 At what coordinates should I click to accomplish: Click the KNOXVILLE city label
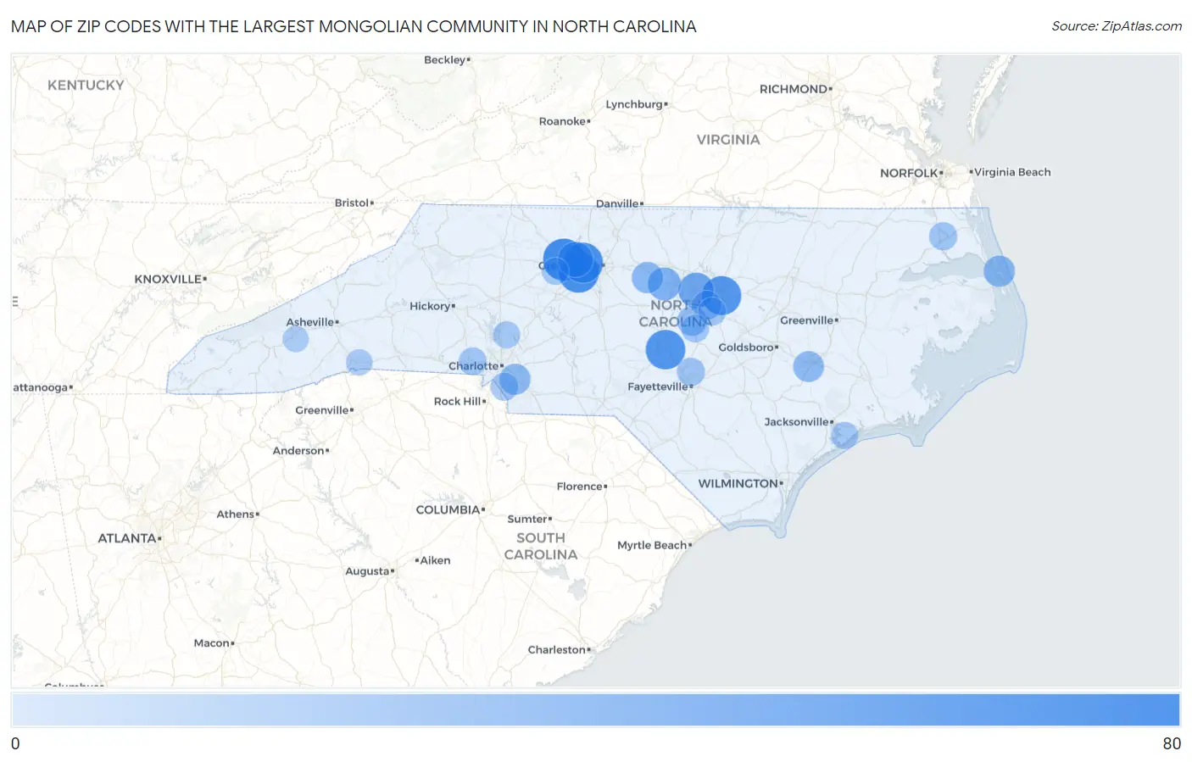[x=168, y=279]
